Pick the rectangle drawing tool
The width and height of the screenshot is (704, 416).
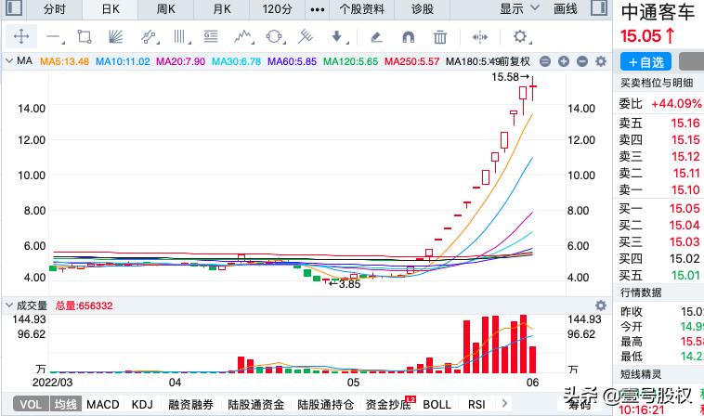tap(85, 37)
